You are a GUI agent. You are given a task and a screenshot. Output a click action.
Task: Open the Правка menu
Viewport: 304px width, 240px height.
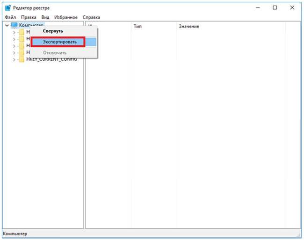pos(29,17)
